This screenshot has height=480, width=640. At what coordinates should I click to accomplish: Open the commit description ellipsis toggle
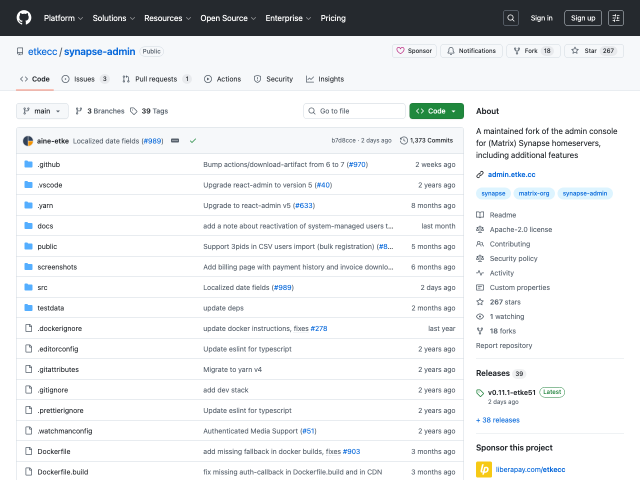[174, 140]
